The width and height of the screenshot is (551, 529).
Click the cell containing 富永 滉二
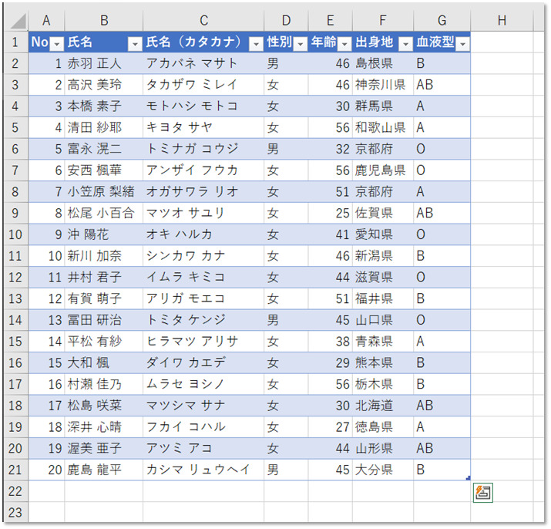point(104,149)
